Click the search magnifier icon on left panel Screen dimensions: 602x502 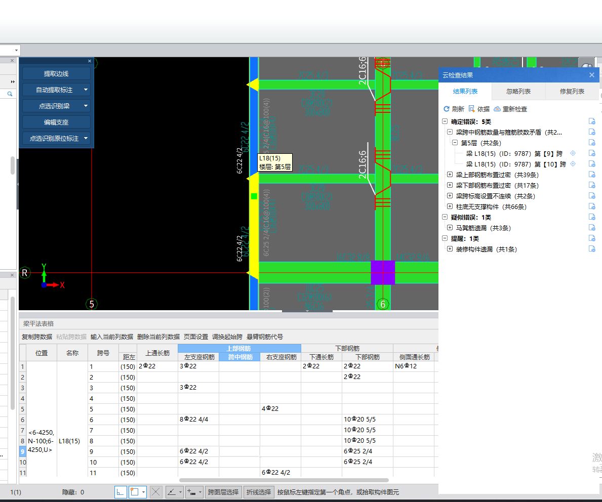(10, 94)
